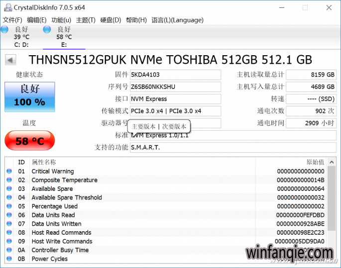The height and width of the screenshot is (268, 341).
Task: Minimize the CrystalDiskInfo window
Action: (x=282, y=7)
